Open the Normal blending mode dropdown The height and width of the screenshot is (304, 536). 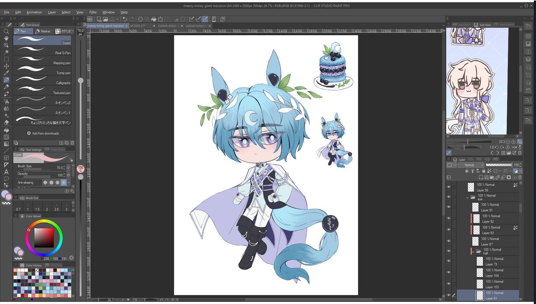471,165
